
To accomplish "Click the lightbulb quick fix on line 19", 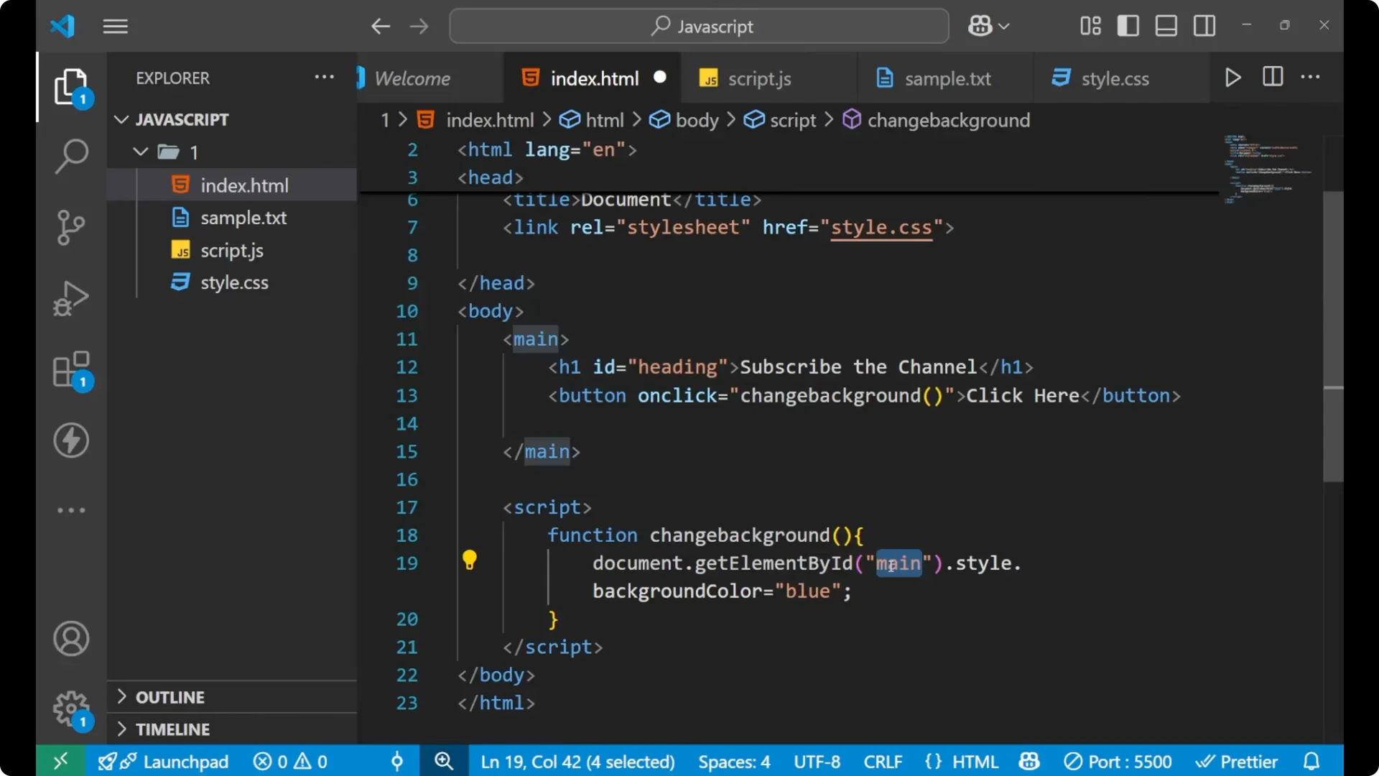I will point(470,560).
